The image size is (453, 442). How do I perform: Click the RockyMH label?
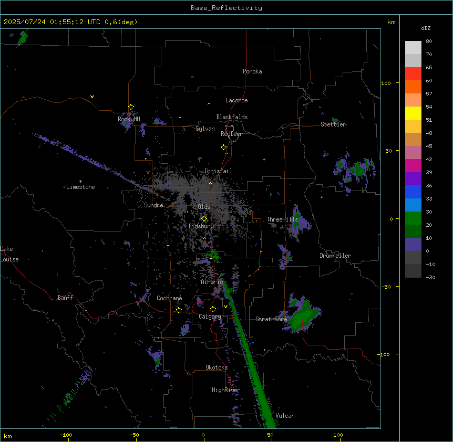tap(129, 119)
